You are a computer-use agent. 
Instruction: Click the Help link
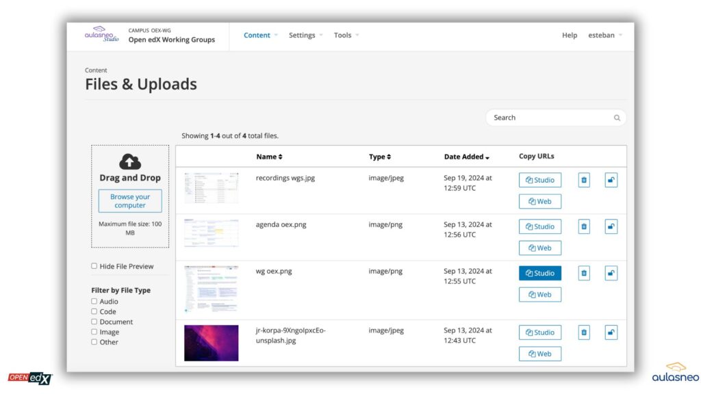[569, 36]
